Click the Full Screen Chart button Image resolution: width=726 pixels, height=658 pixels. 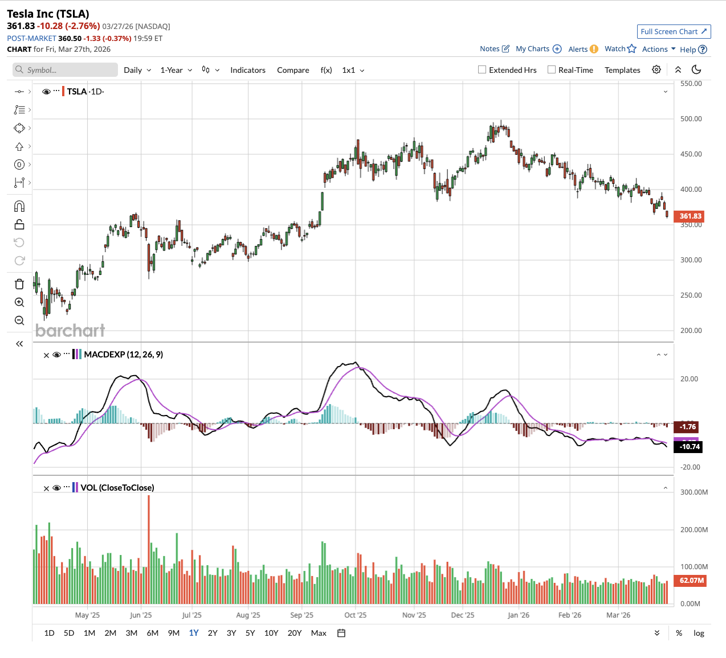(x=674, y=31)
